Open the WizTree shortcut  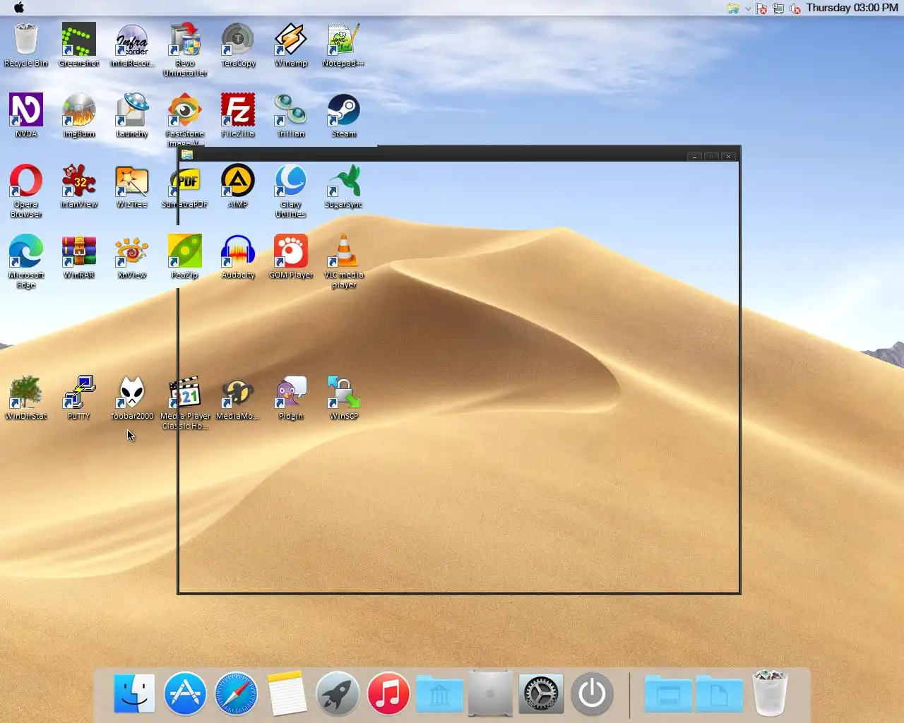coord(132,186)
